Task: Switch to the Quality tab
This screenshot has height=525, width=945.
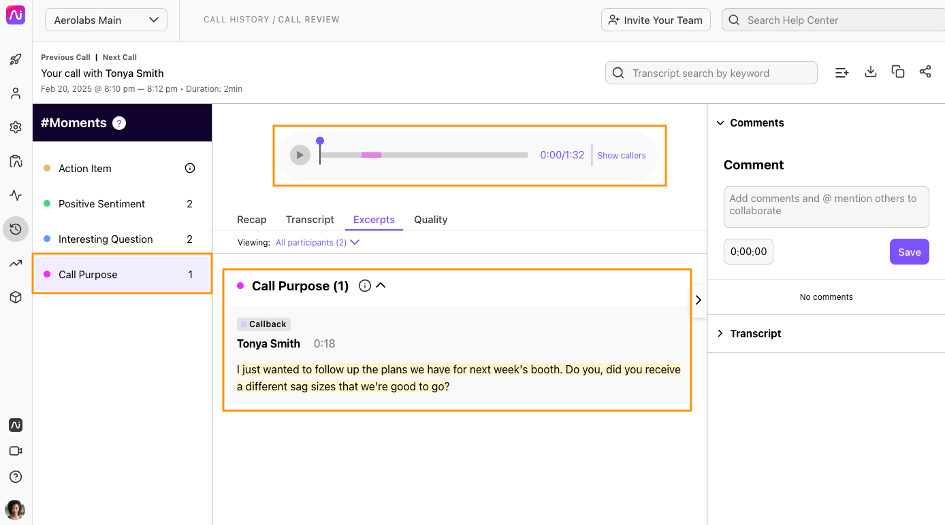Action: click(431, 220)
